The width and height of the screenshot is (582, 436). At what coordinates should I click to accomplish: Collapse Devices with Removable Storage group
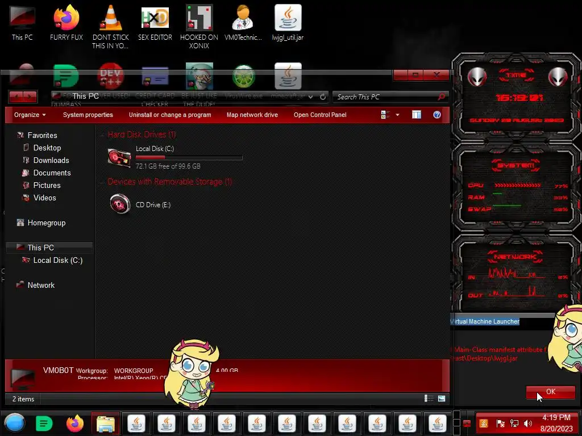coord(102,182)
